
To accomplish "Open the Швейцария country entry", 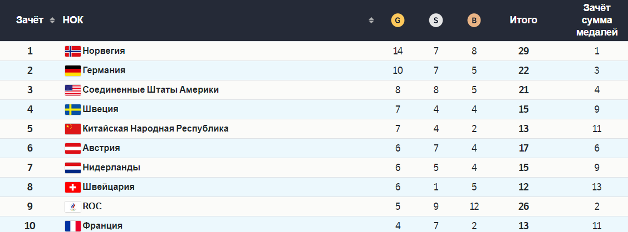I will [x=109, y=187].
